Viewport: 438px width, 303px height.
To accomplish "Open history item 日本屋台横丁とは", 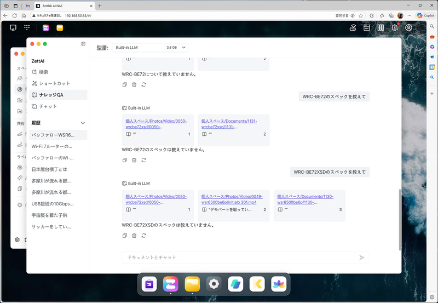I will click(58, 169).
